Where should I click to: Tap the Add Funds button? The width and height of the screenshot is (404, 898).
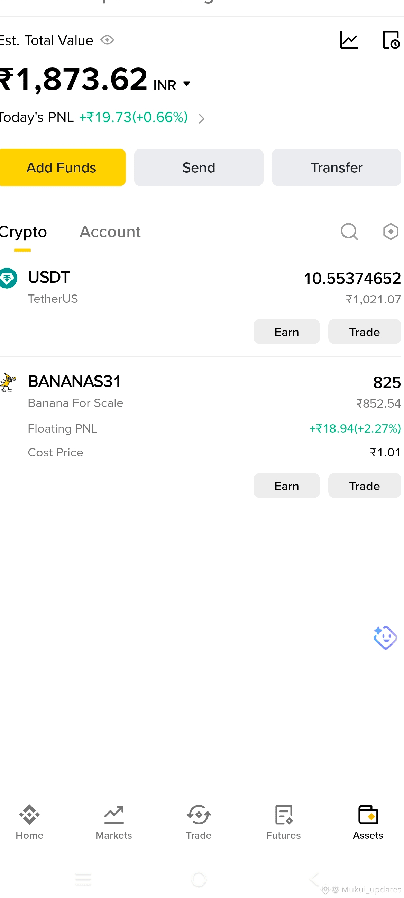coord(62,167)
